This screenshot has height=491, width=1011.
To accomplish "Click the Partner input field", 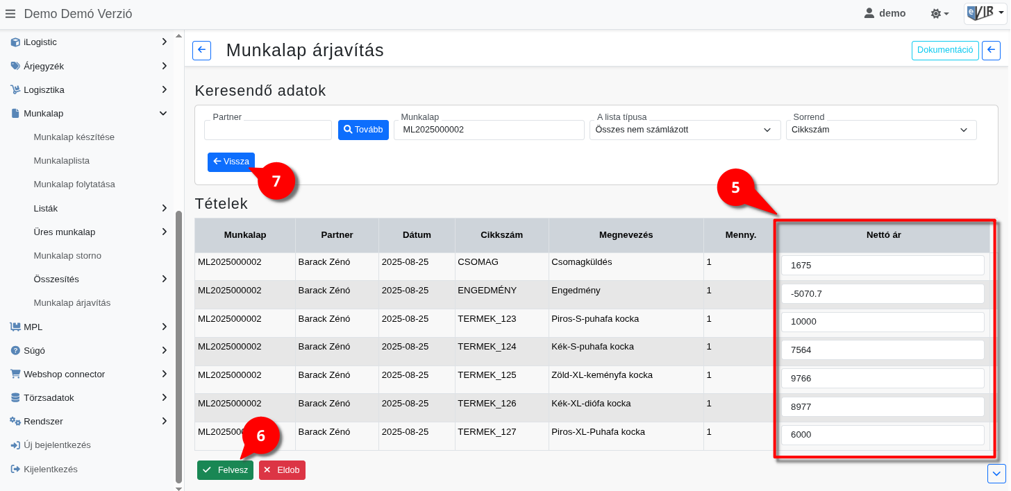I will 267,130.
